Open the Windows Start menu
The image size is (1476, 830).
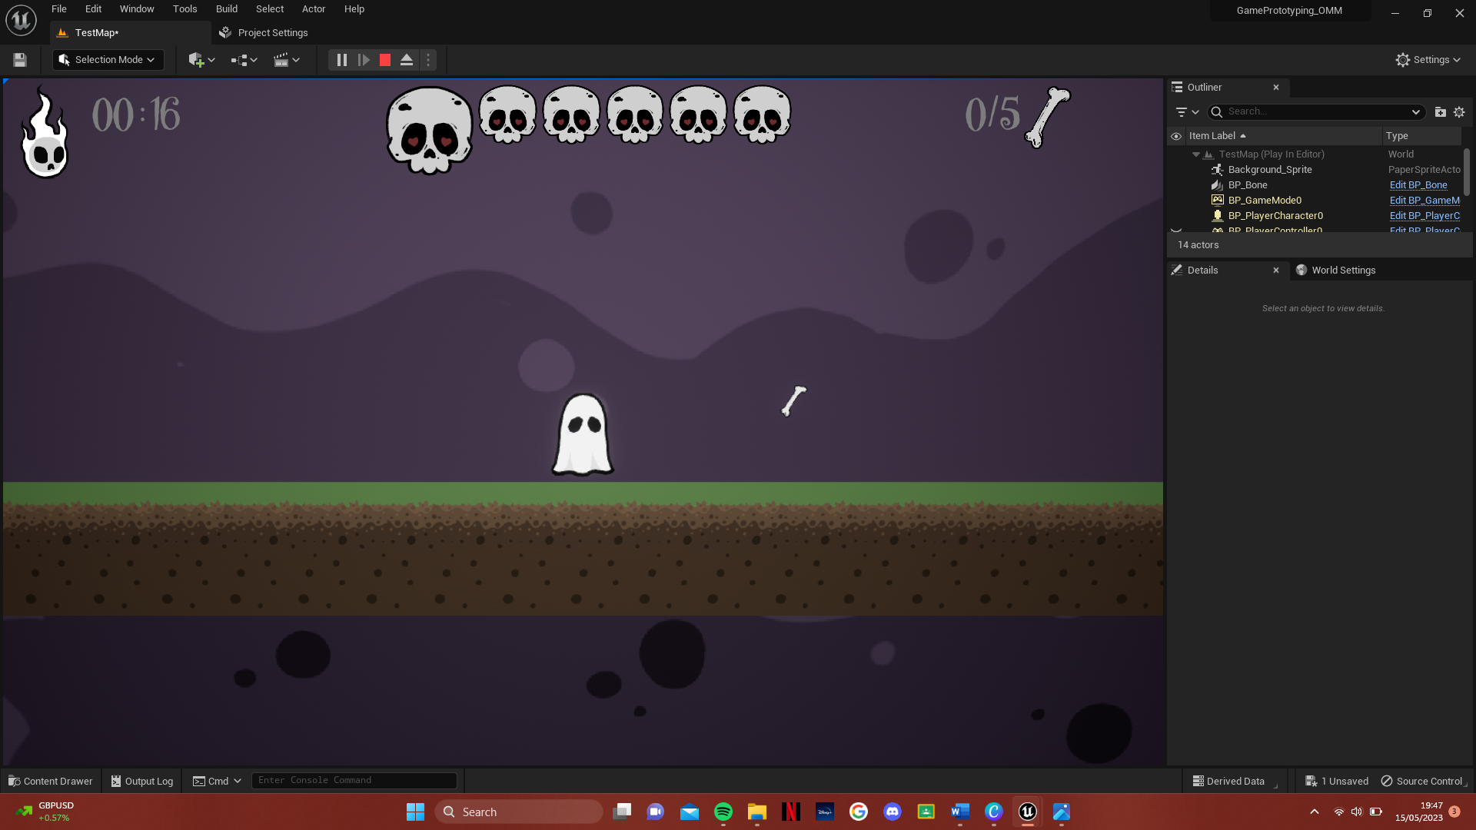[x=415, y=812]
